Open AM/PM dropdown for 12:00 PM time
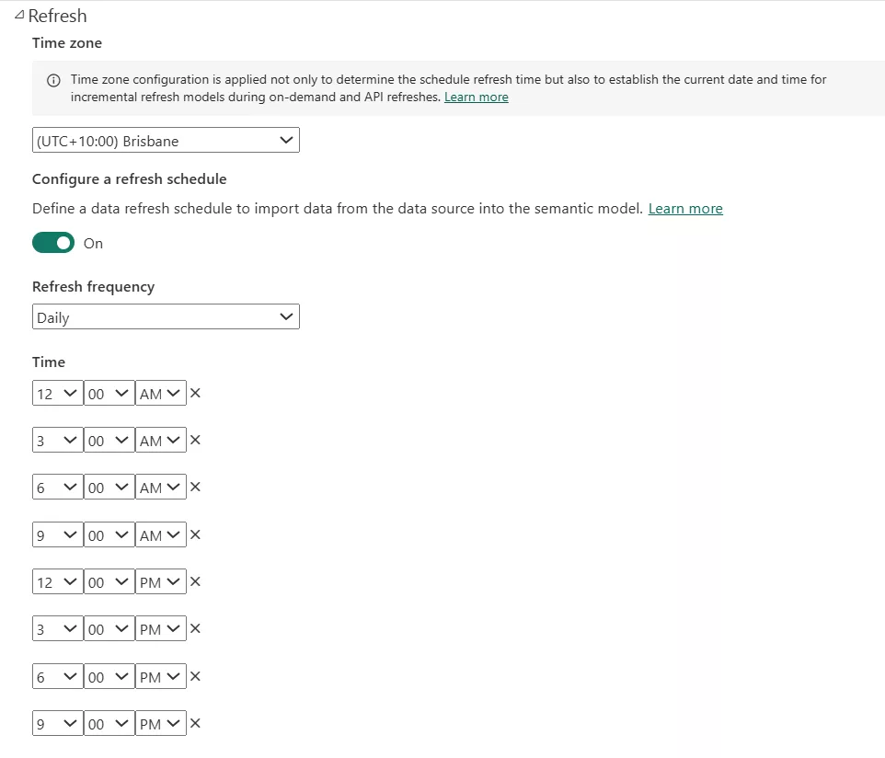Screen dimensions: 885x758 pyautogui.click(x=161, y=581)
